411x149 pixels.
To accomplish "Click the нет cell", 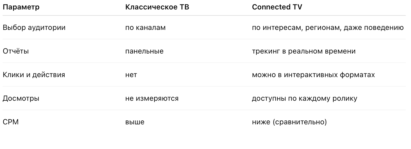I will coord(131,75).
